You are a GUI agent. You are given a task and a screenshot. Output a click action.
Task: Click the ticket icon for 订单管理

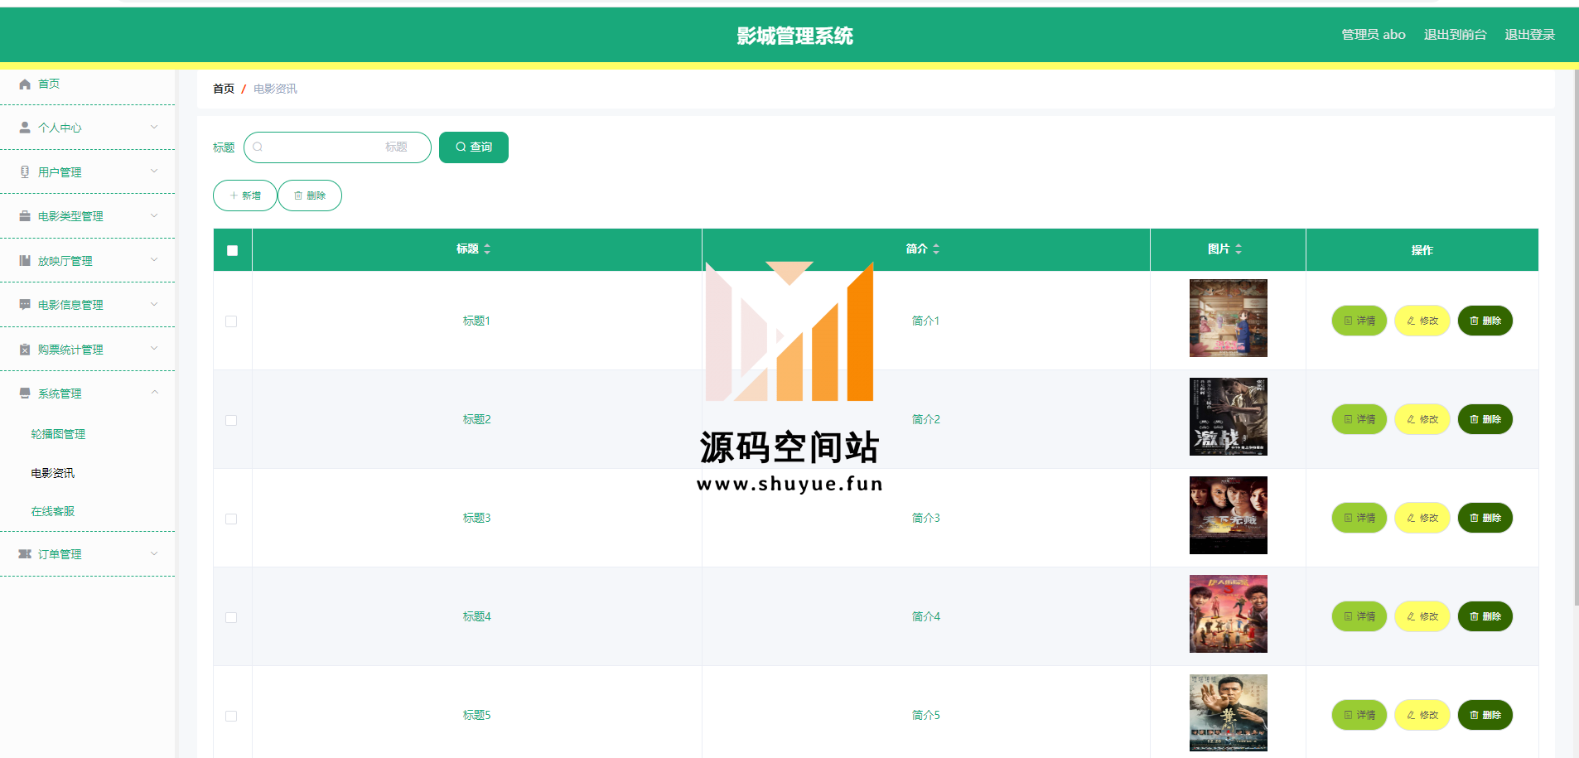pos(25,553)
